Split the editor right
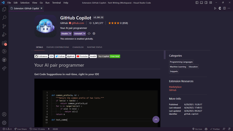 pos(224,8)
